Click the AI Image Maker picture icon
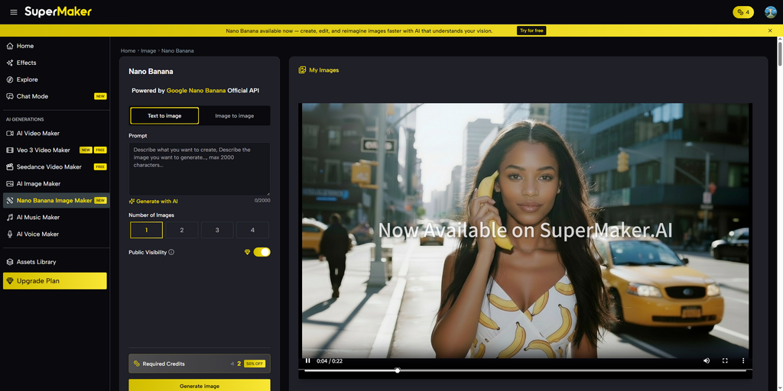Screen dimensions: 783x391 coord(10,183)
